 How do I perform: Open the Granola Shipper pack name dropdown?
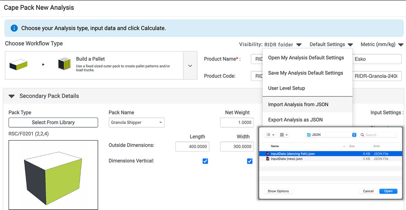(x=136, y=123)
